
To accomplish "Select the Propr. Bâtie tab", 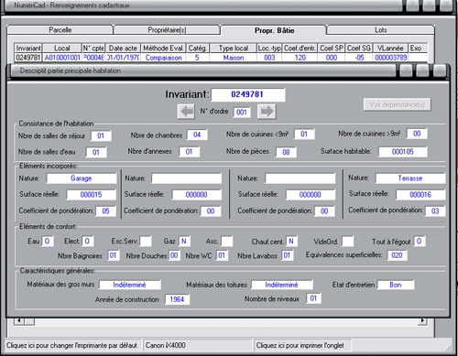I will (x=274, y=30).
